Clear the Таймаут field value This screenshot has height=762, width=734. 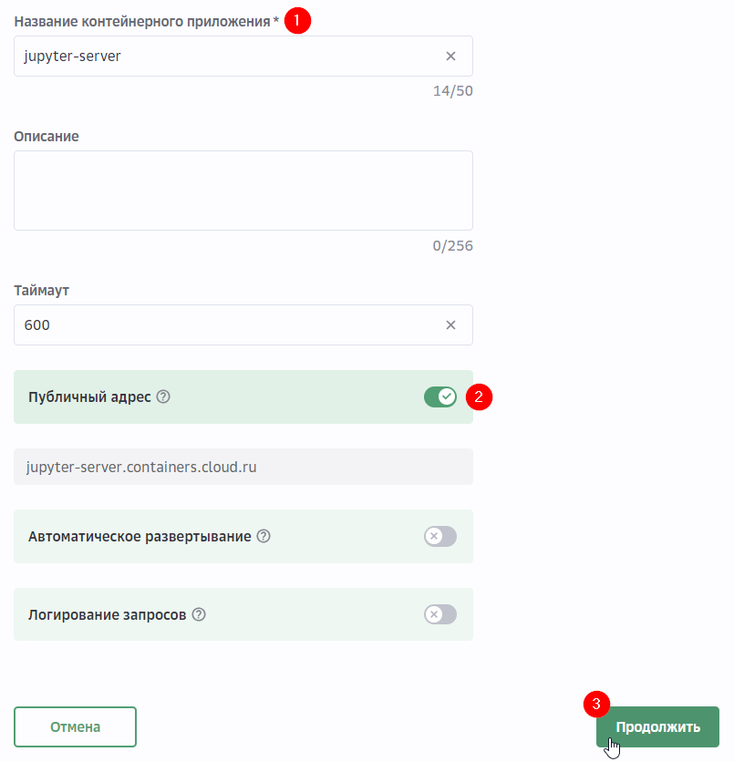pyautogui.click(x=450, y=325)
